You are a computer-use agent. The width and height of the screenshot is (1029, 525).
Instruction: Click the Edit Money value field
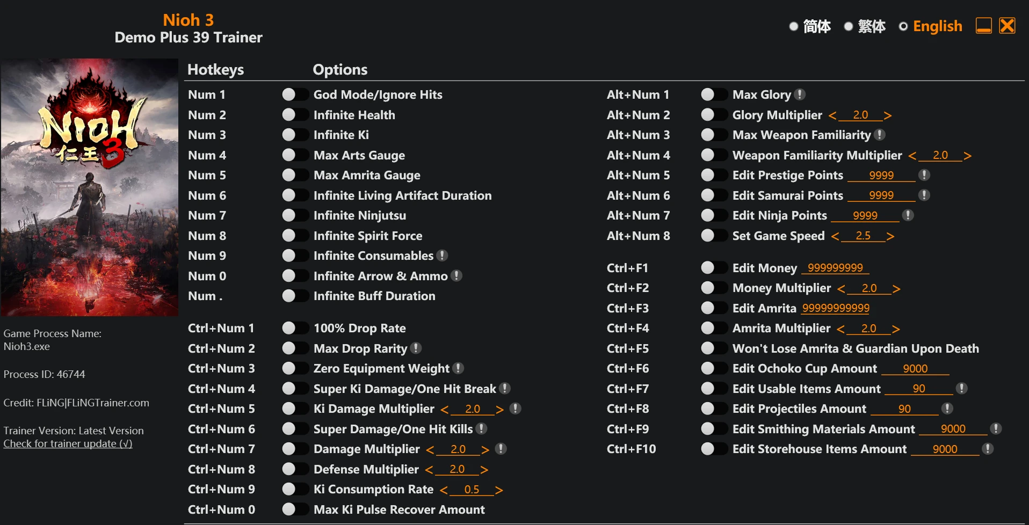[835, 268]
